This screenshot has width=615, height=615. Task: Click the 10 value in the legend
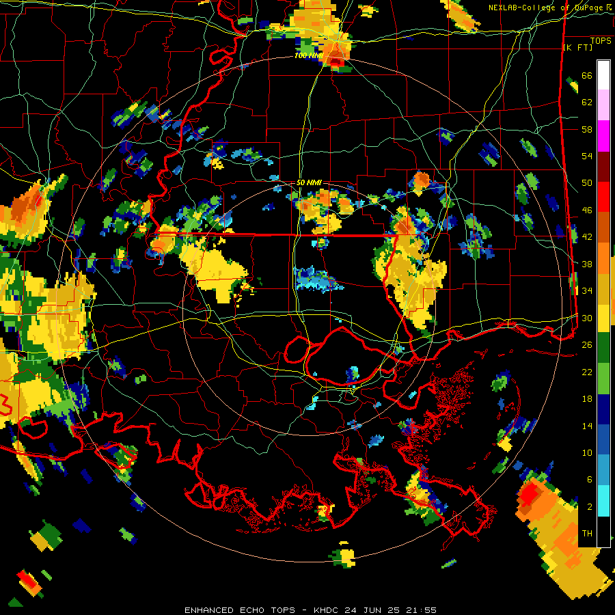pyautogui.click(x=587, y=452)
